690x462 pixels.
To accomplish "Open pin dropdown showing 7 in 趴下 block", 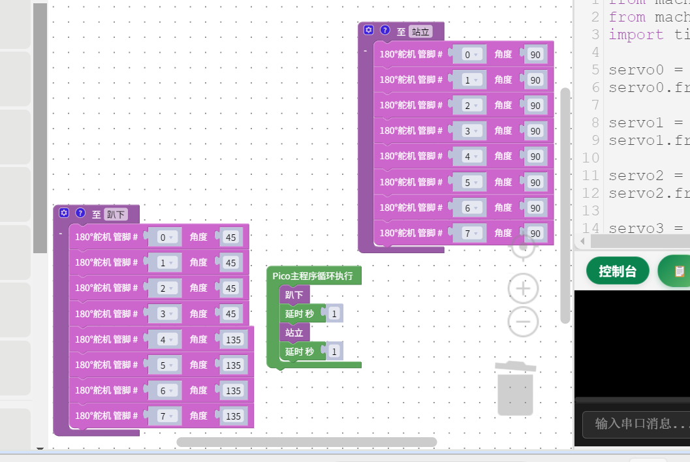I will click(x=166, y=416).
